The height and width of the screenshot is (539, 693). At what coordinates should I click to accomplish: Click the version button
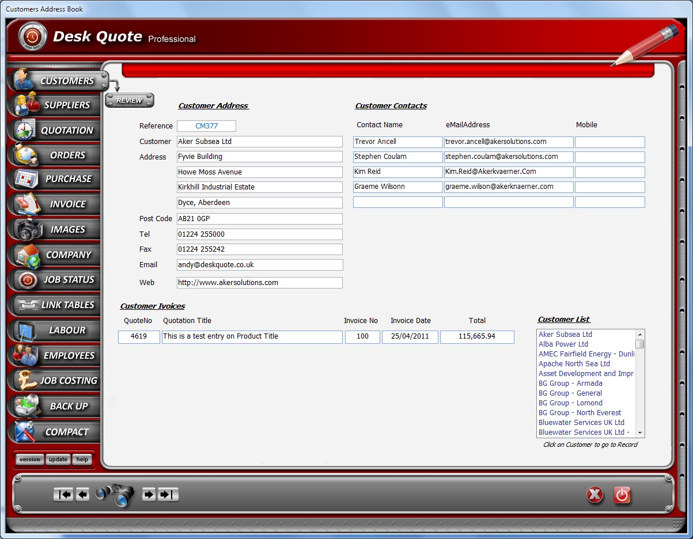click(x=29, y=460)
